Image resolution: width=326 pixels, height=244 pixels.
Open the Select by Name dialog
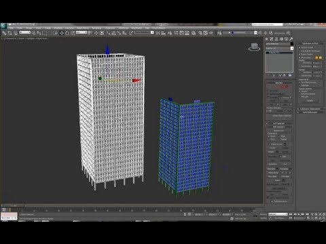coord(39,33)
